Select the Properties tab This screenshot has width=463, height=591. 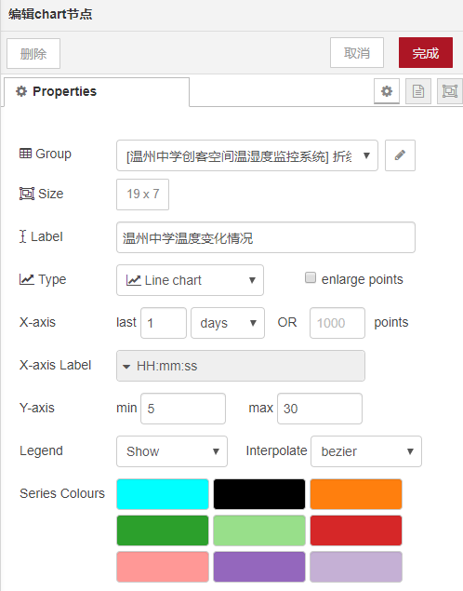pos(97,91)
